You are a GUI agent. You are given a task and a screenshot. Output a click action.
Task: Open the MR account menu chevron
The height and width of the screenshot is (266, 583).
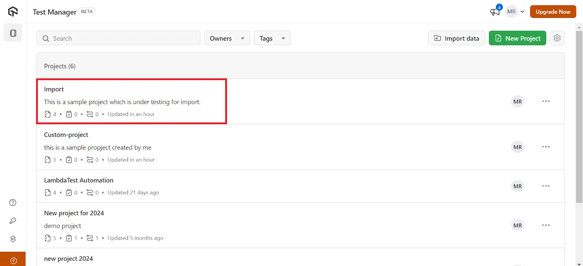(522, 12)
